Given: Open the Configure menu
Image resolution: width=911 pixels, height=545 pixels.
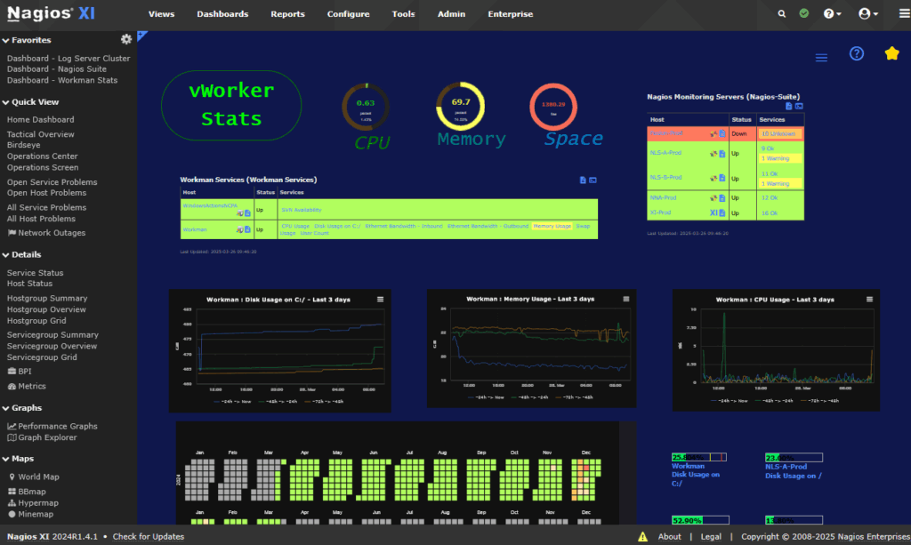Looking at the screenshot, I should pos(348,14).
